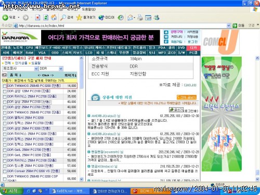Stop loading with the red X icon
The height and width of the screenshot is (195, 260).
tap(37, 17)
